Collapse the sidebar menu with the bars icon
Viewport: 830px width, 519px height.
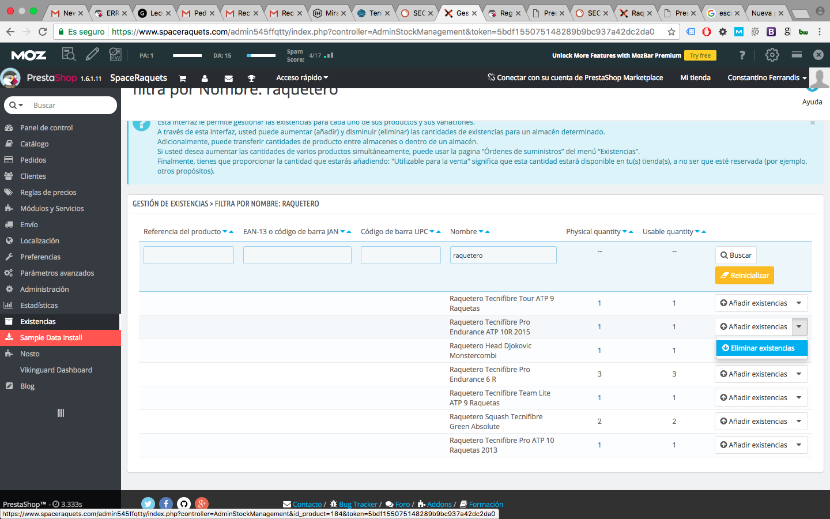pyautogui.click(x=61, y=413)
